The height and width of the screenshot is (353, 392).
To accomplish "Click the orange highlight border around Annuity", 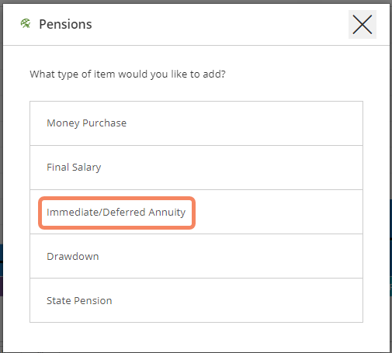I will 116,198.
